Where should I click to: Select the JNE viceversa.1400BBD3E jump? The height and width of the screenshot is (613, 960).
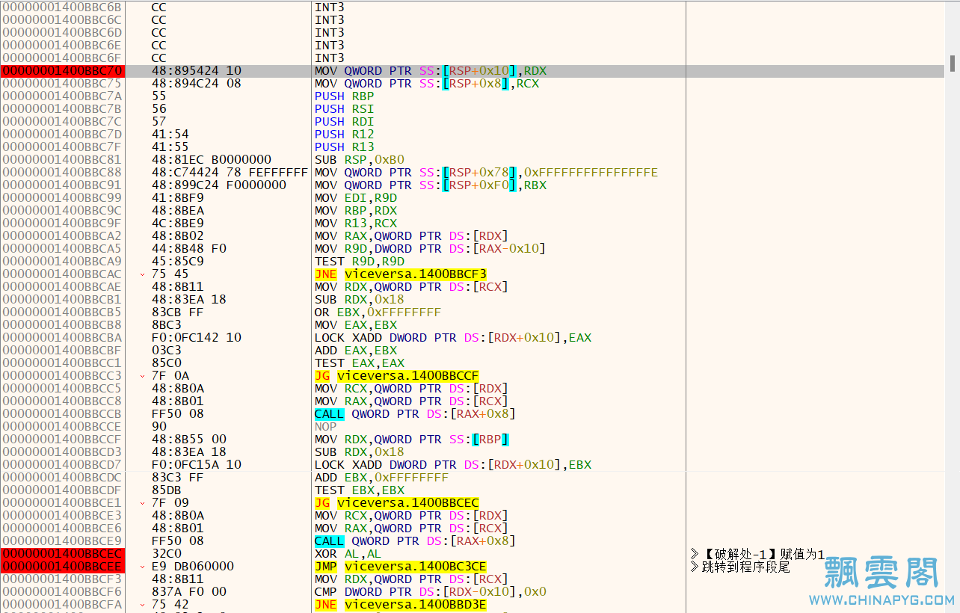point(401,605)
